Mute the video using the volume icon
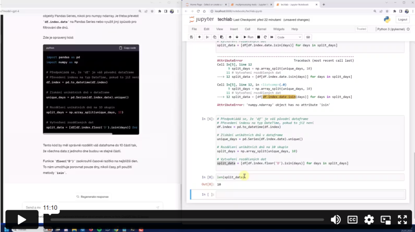This screenshot has height=232, width=415. coord(336,220)
